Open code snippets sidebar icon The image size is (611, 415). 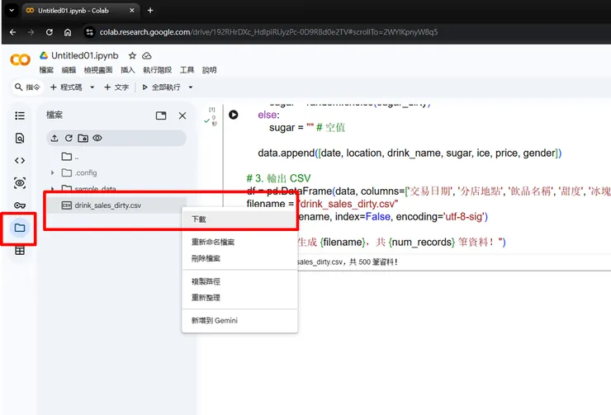point(20,160)
